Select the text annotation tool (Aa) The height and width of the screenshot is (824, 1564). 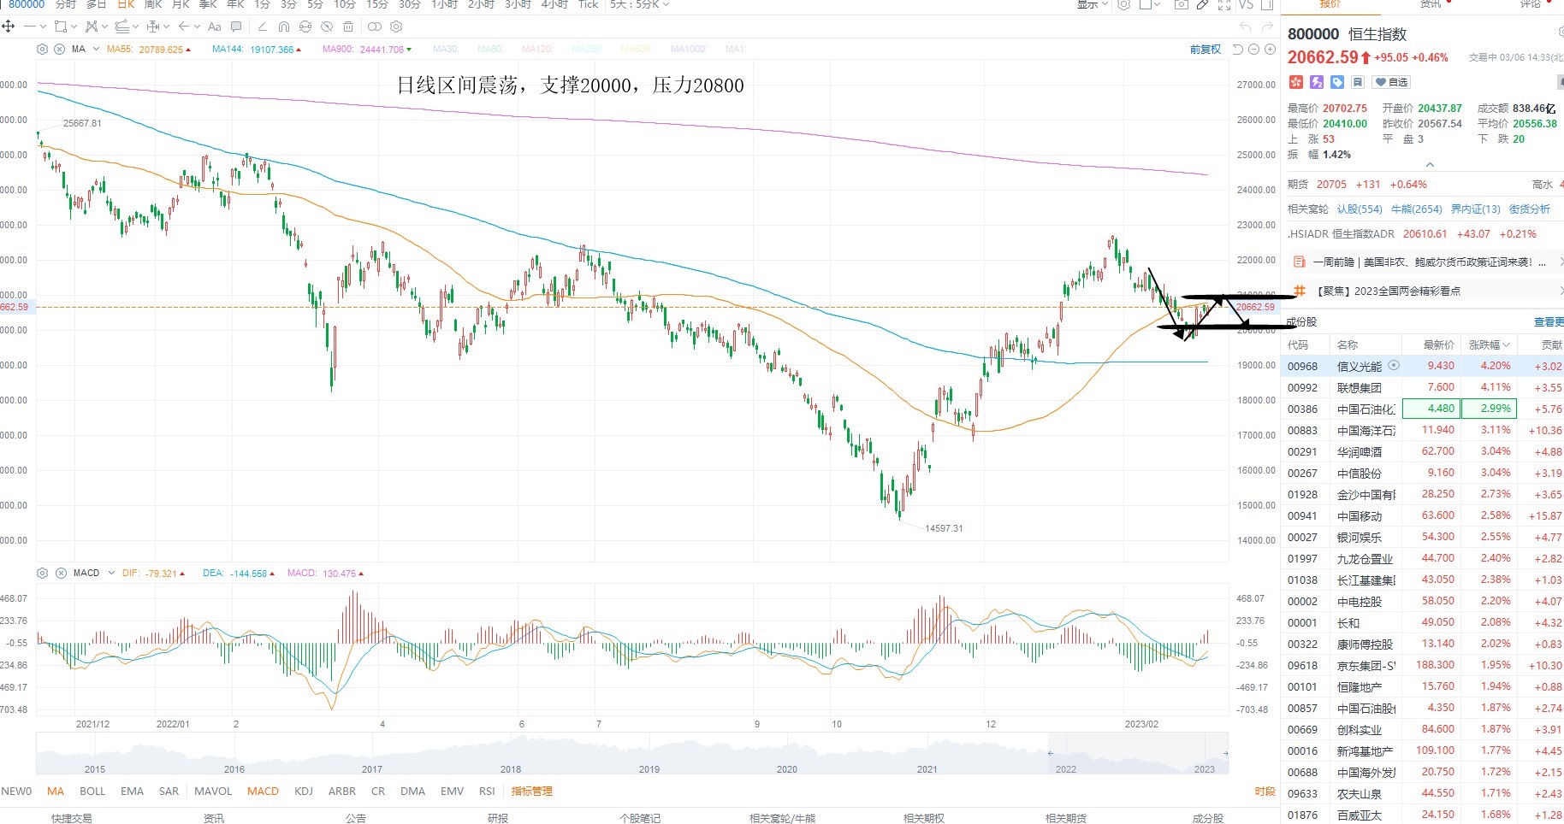[215, 26]
